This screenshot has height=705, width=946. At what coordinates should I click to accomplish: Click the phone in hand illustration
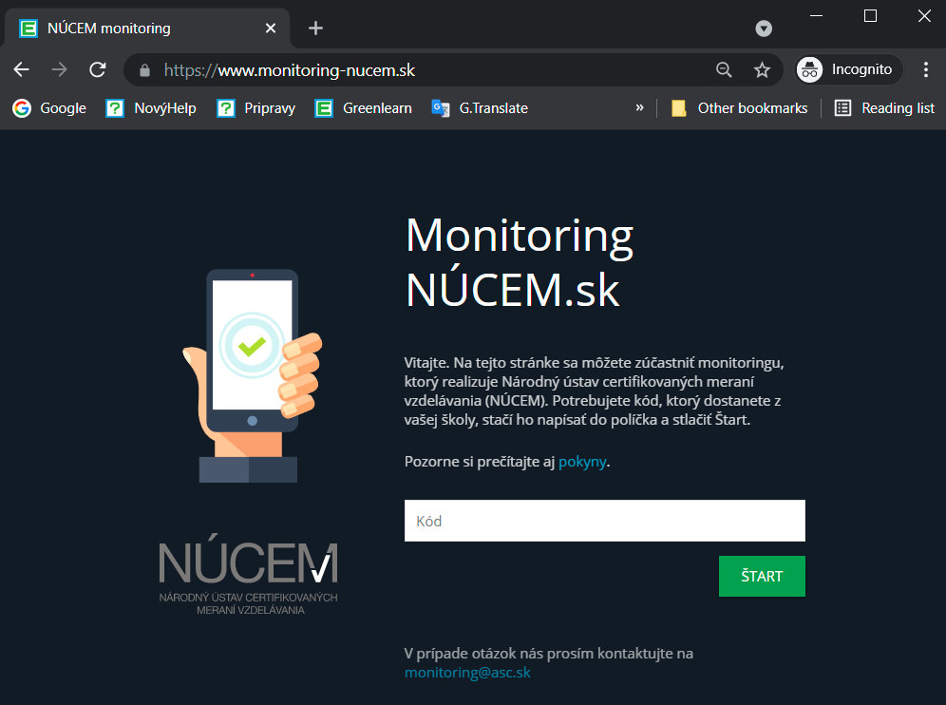[x=253, y=375]
